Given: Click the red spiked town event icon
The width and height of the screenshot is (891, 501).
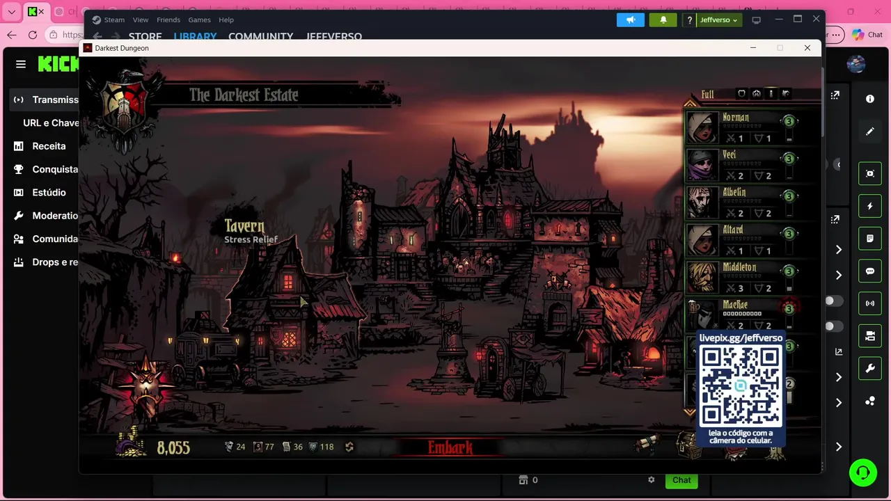Looking at the screenshot, I should [145, 386].
